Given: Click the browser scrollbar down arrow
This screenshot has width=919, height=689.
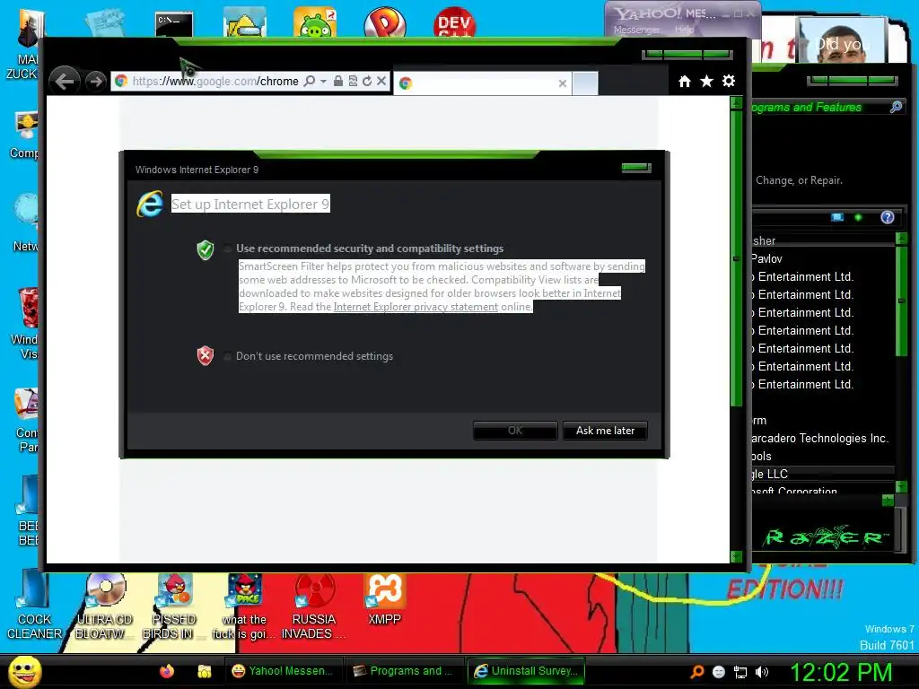Looking at the screenshot, I should tap(736, 556).
